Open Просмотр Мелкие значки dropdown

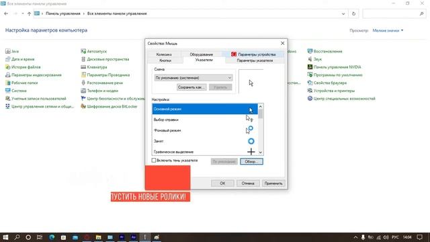point(388,30)
